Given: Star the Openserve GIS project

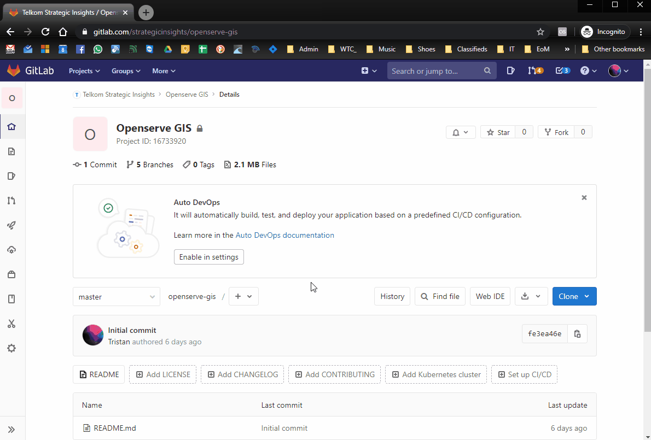Looking at the screenshot, I should (498, 132).
